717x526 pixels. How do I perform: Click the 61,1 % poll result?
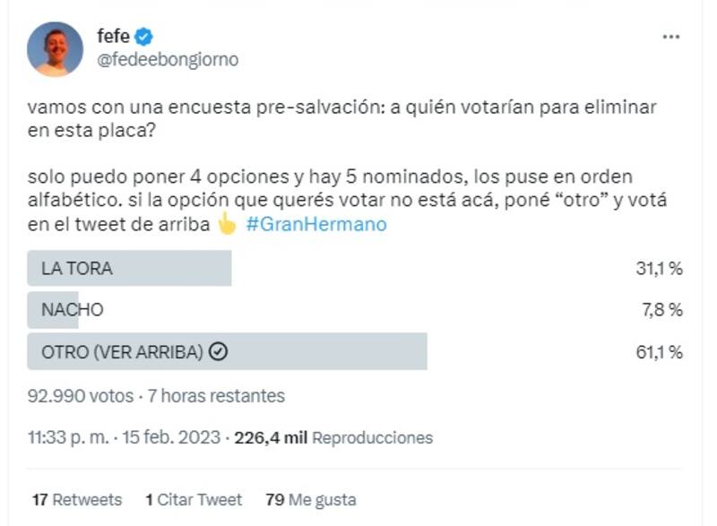660,352
